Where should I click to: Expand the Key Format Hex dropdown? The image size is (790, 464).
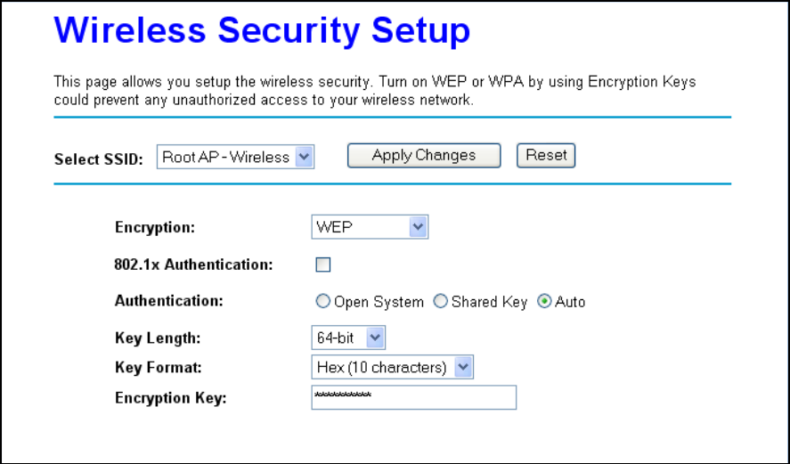pyautogui.click(x=393, y=367)
